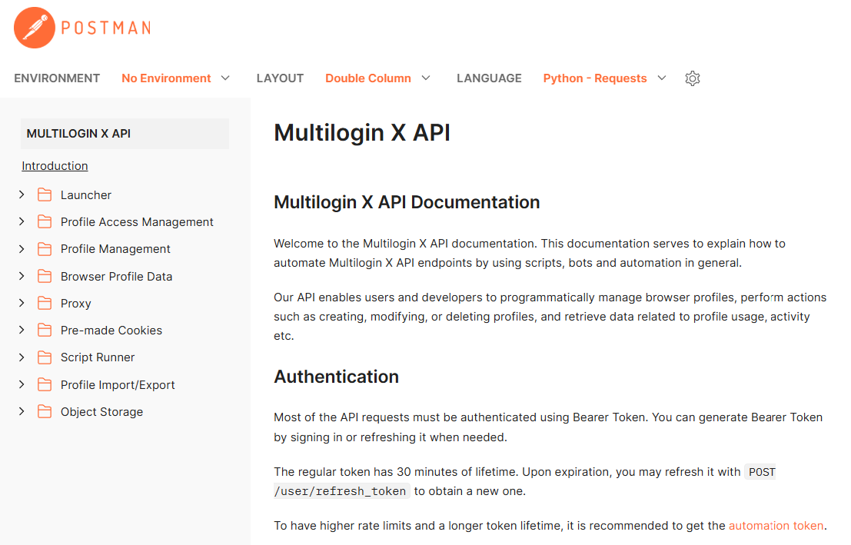Image resolution: width=851 pixels, height=545 pixels.
Task: Click the automation token link
Action: pos(776,525)
